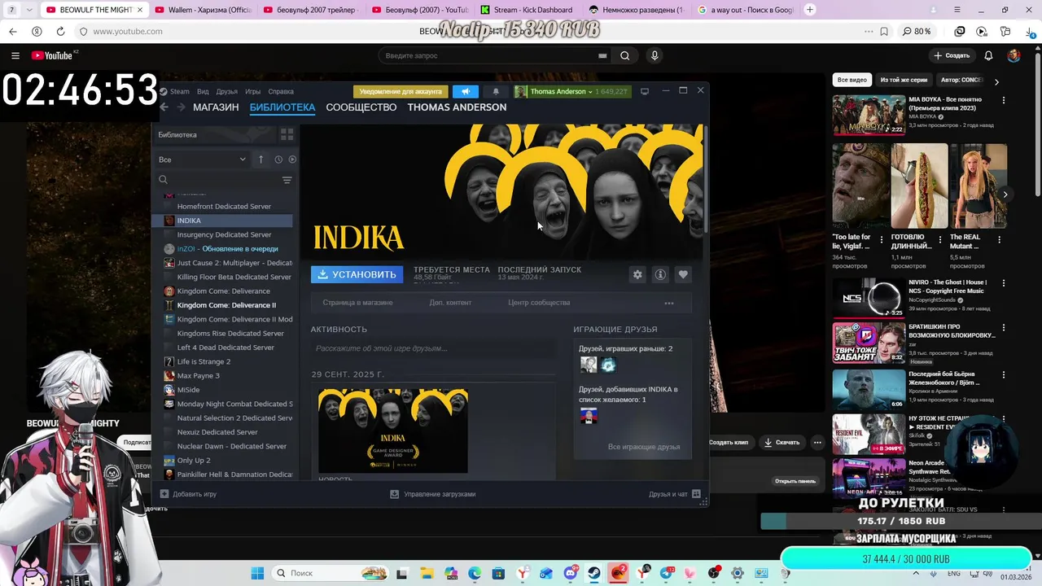Viewport: 1042px width, 586px height.
Task: Click the YouTube search input field
Action: click(x=488, y=55)
